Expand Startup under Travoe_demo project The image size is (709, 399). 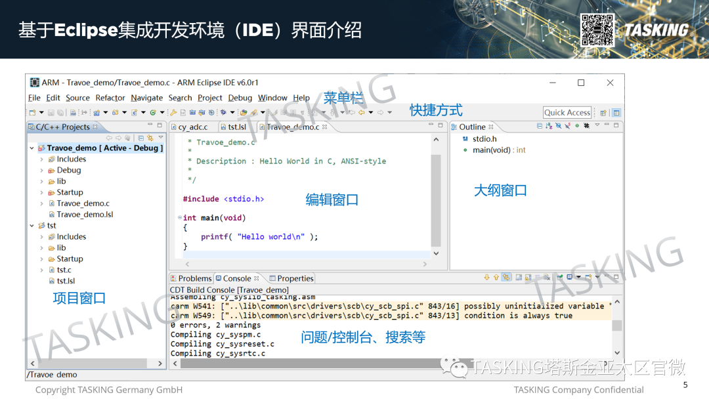[41, 192]
